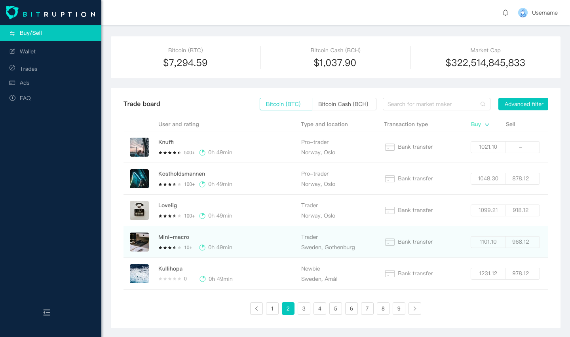Open Trades in the sidebar
Screen dimensions: 570x337
coord(28,69)
